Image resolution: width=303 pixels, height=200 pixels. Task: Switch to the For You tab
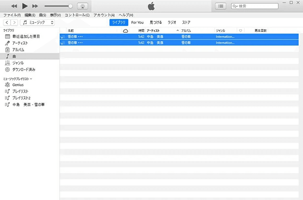click(x=137, y=23)
